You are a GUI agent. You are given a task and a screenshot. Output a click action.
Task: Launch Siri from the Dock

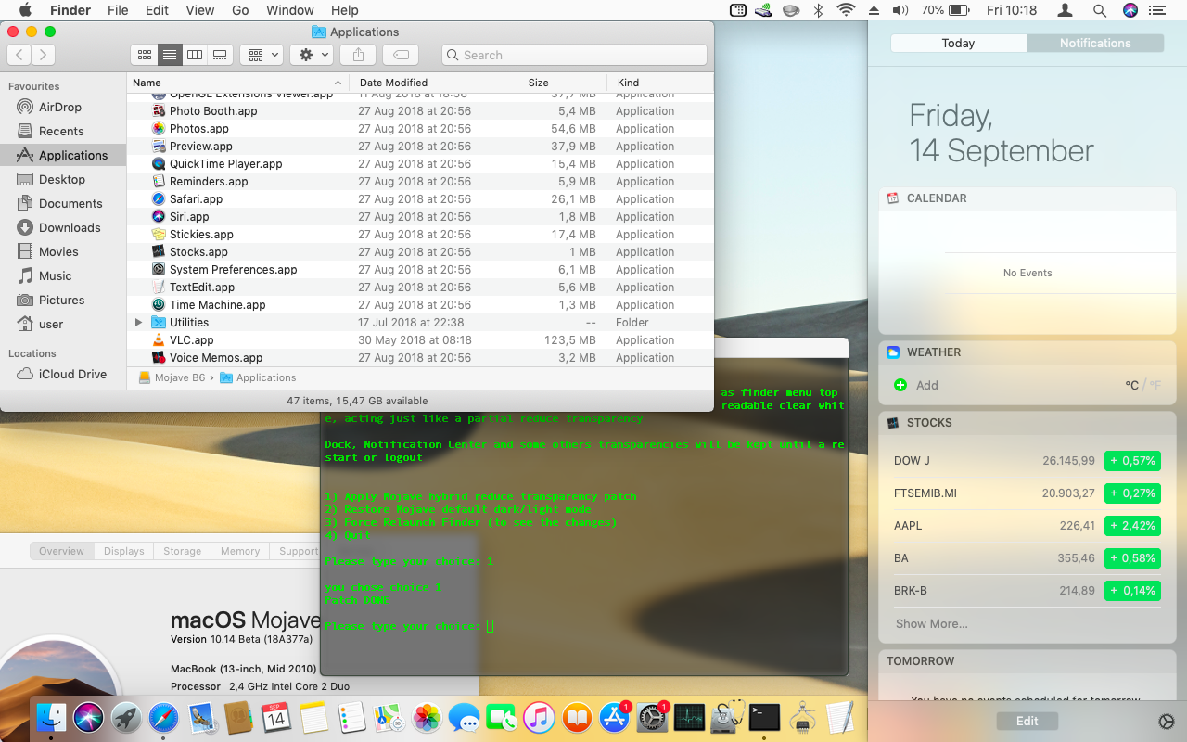pyautogui.click(x=89, y=717)
